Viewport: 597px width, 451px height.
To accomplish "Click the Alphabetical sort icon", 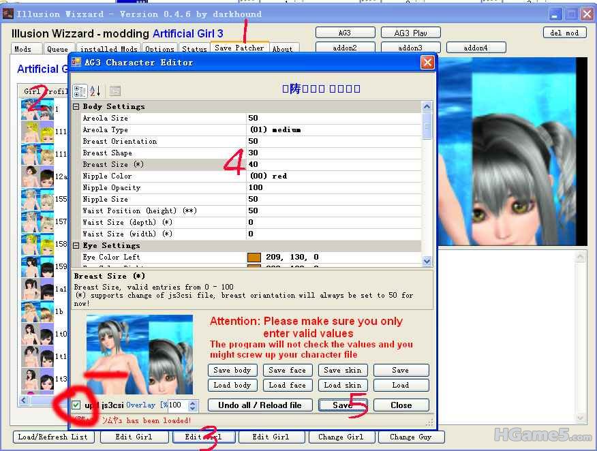I will pos(95,91).
